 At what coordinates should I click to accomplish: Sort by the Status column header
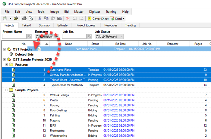pos(95,44)
